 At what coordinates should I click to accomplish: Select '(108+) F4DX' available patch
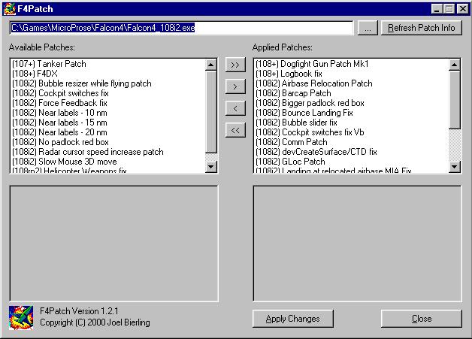35,74
